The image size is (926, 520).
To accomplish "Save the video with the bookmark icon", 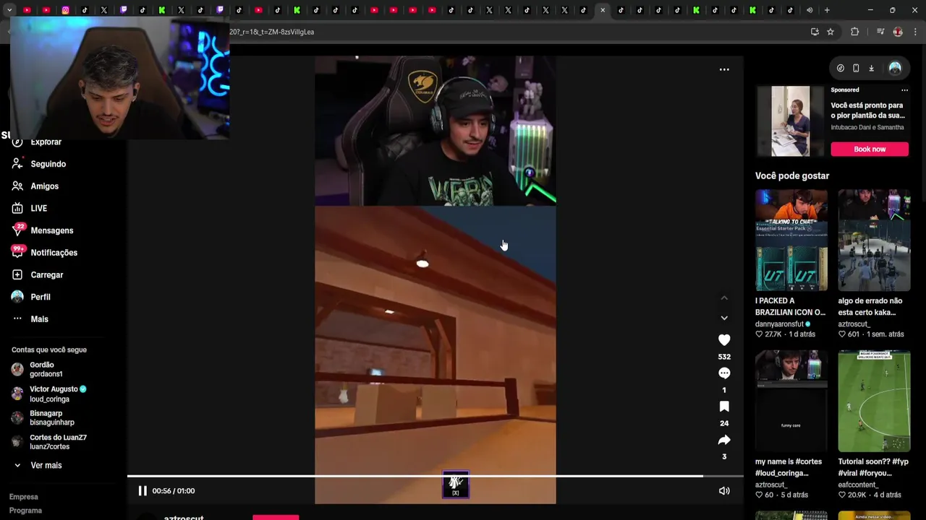I will coord(724,407).
